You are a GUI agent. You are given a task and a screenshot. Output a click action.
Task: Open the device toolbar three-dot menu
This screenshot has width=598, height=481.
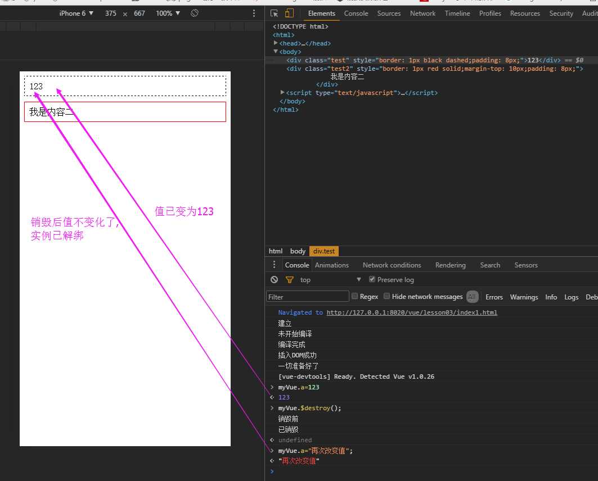point(254,13)
